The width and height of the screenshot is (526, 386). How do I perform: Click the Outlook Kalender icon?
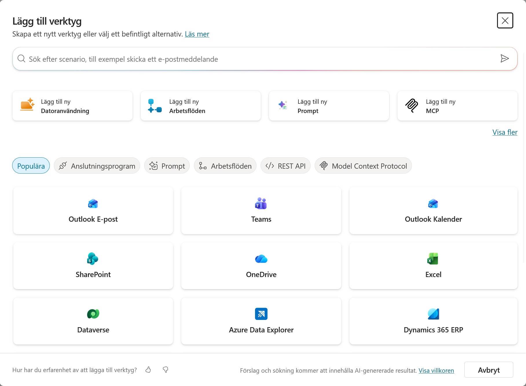coord(433,204)
